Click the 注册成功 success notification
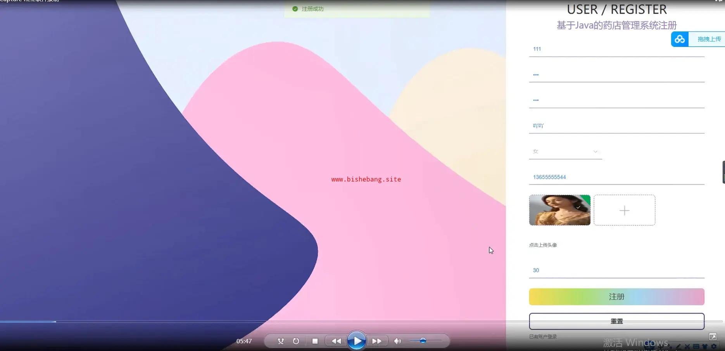725x351 pixels. coord(357,9)
